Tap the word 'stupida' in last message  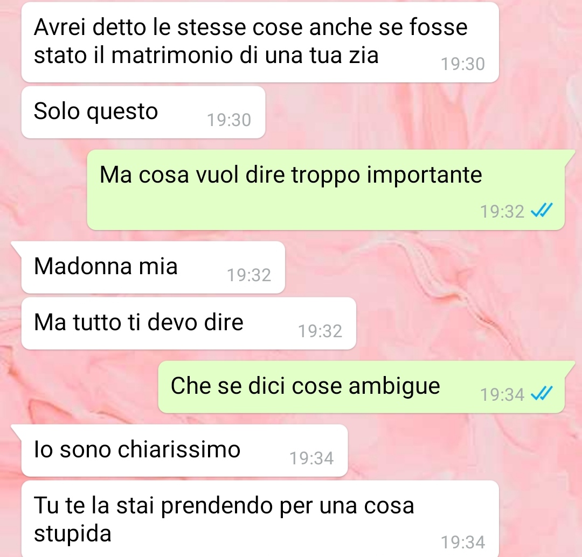click(x=73, y=535)
